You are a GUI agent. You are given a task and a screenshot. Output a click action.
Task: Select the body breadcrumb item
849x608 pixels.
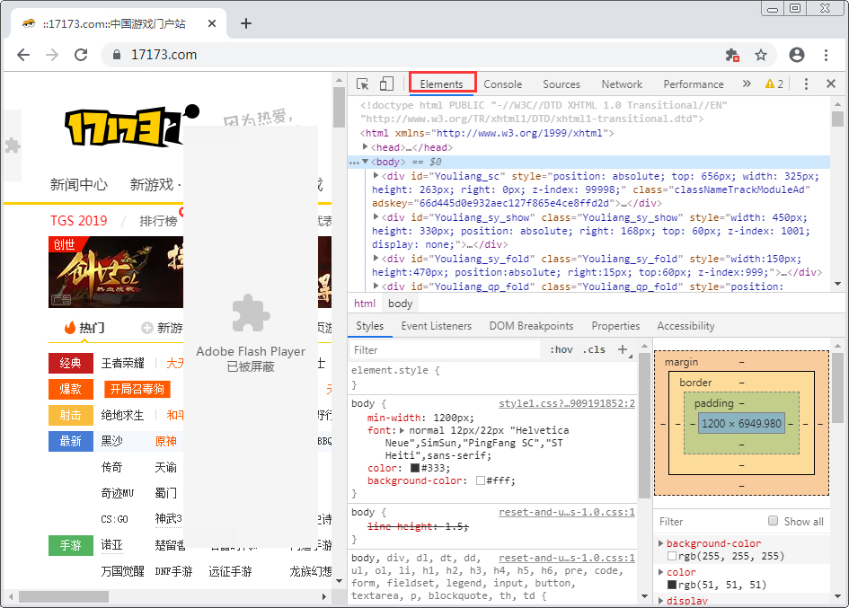[x=400, y=304]
